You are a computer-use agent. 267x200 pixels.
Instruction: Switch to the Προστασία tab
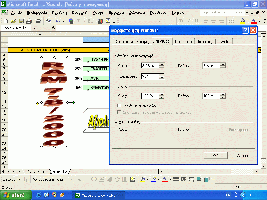point(183,42)
